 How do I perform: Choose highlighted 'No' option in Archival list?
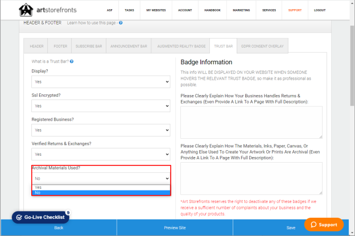pos(101,193)
